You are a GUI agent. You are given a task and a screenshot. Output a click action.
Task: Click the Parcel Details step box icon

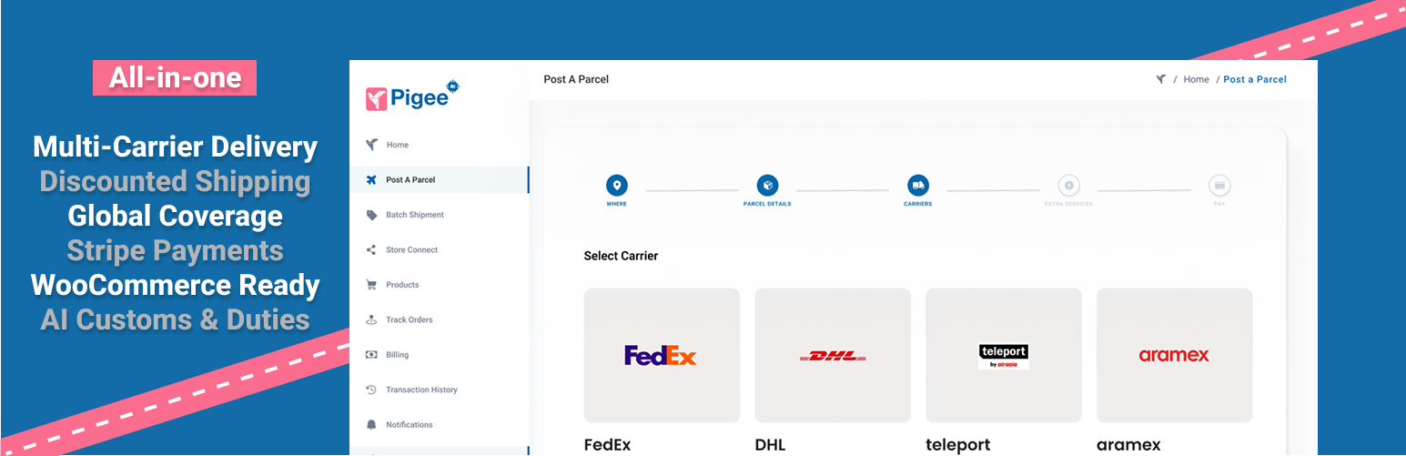tap(767, 186)
